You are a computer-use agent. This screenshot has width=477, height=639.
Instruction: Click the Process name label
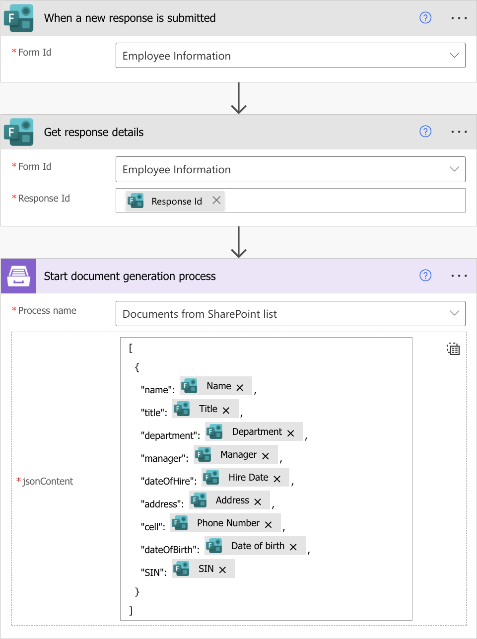[x=47, y=311]
